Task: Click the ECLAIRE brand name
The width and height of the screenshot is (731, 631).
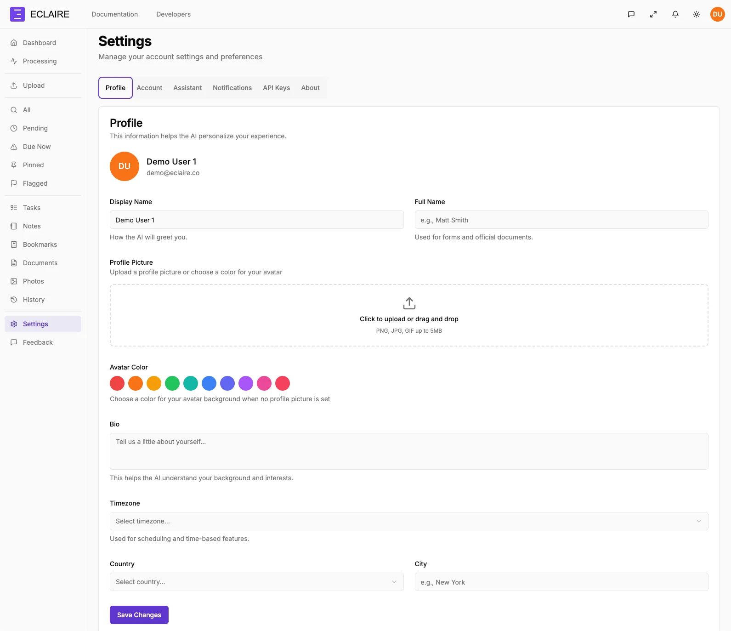Action: [x=50, y=14]
